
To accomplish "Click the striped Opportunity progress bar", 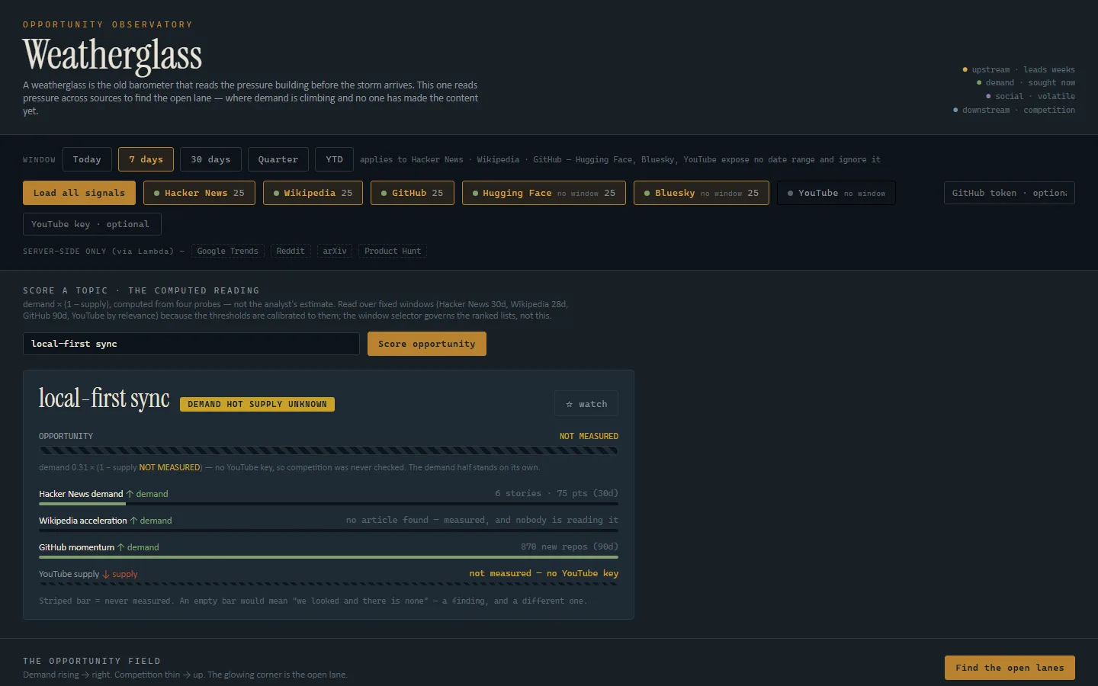I will (x=329, y=450).
